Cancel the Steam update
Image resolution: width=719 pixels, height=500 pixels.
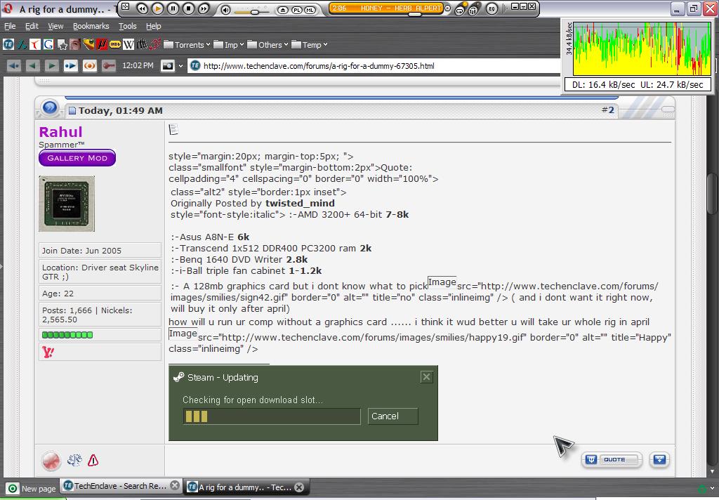point(393,416)
